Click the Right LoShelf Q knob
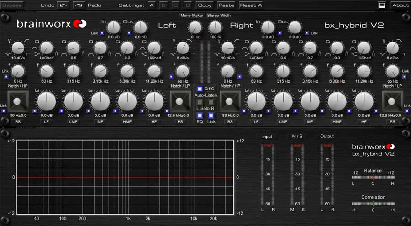411x226 pixels. coord(256,48)
